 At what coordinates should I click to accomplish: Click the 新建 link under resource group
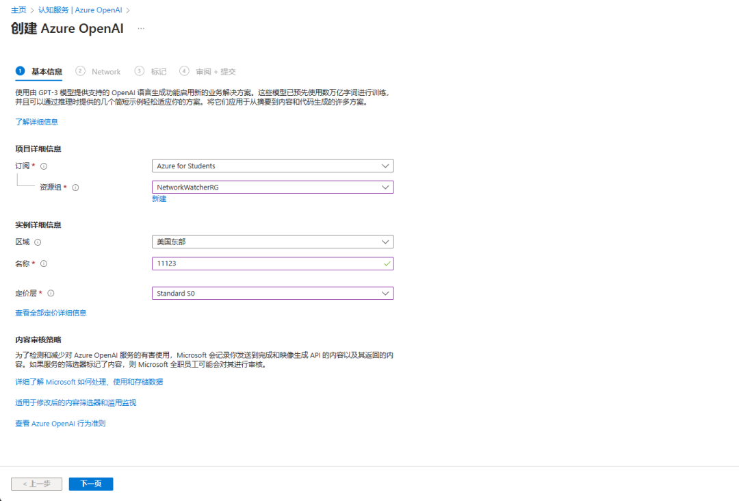(x=159, y=199)
